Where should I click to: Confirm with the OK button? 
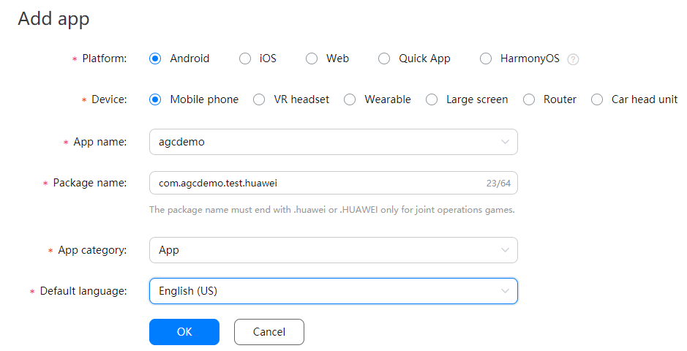(x=184, y=332)
